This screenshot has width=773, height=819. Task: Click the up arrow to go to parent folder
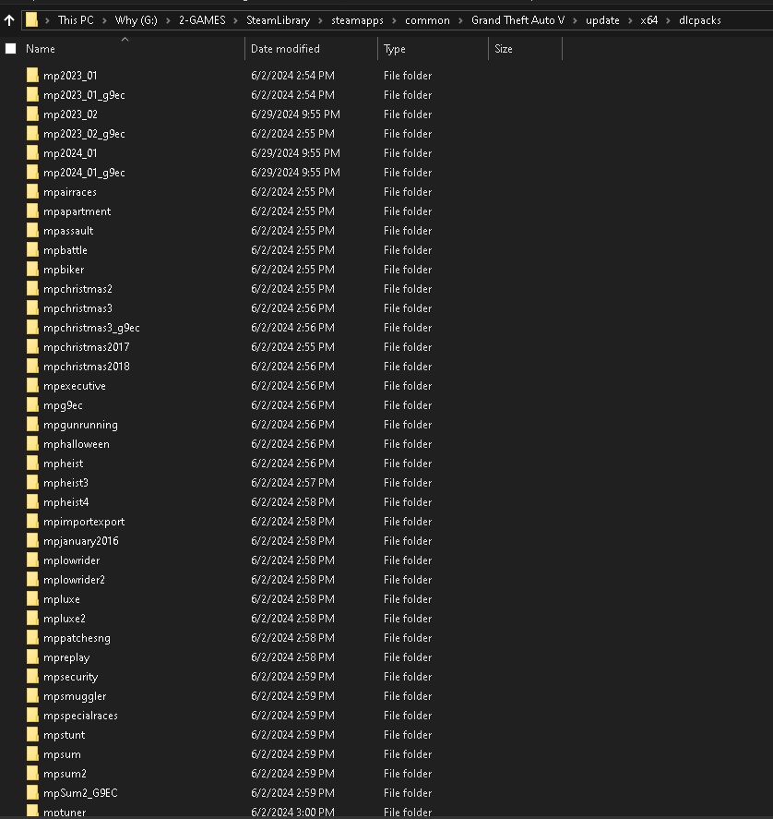[9, 19]
